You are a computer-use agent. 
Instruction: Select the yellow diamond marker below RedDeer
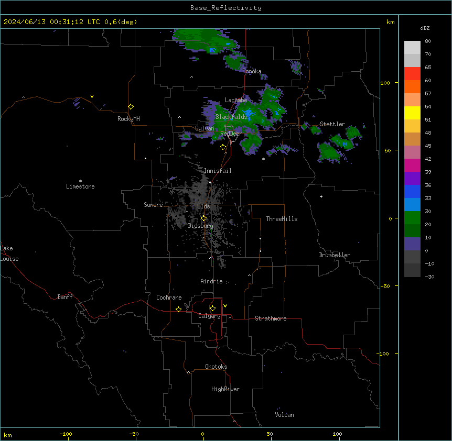click(x=223, y=147)
